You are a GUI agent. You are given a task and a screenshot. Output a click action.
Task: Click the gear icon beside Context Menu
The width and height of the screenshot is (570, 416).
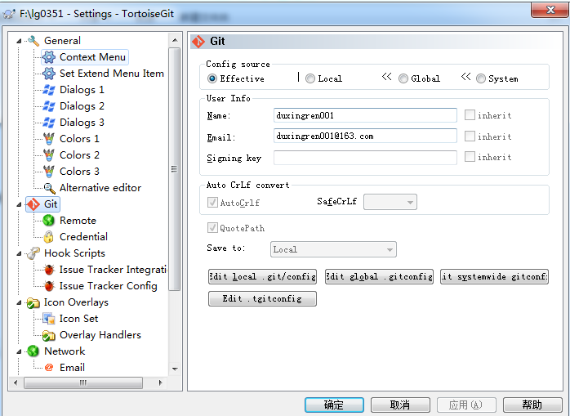tap(48, 57)
